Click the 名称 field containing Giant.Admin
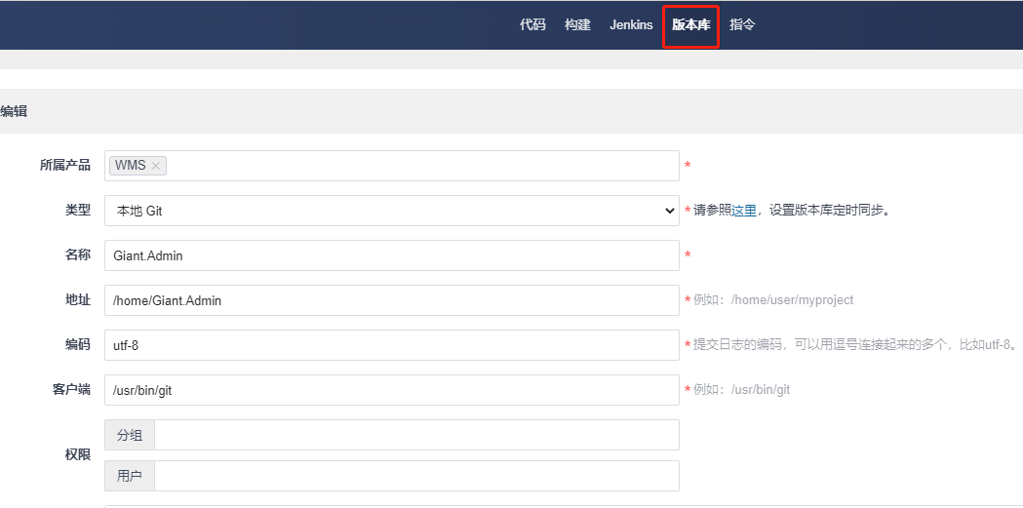The width and height of the screenshot is (1023, 508). (391, 255)
